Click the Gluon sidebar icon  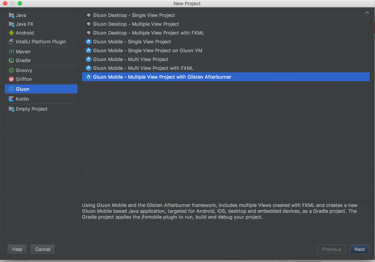tap(11, 89)
